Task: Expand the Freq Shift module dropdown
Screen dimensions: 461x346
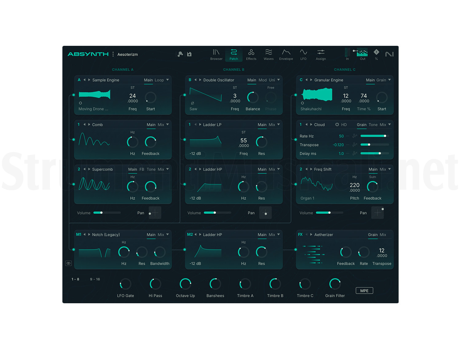Action: click(389, 169)
